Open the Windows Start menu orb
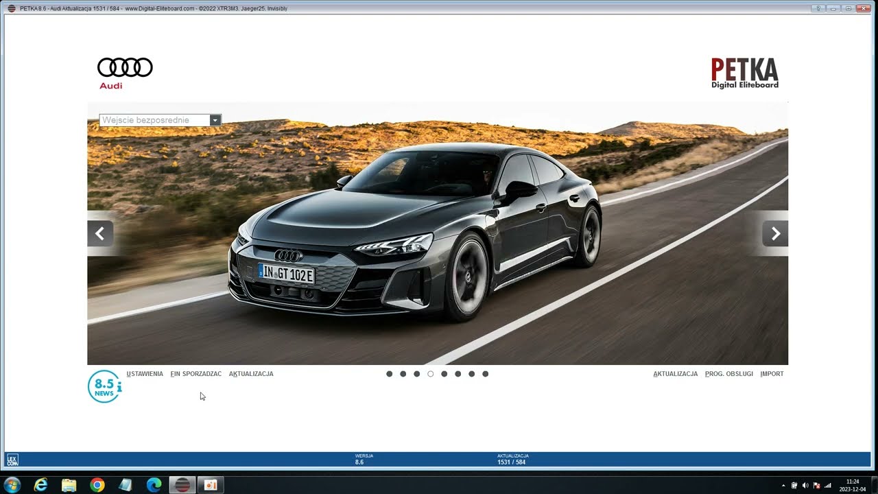878x494 pixels. point(12,485)
